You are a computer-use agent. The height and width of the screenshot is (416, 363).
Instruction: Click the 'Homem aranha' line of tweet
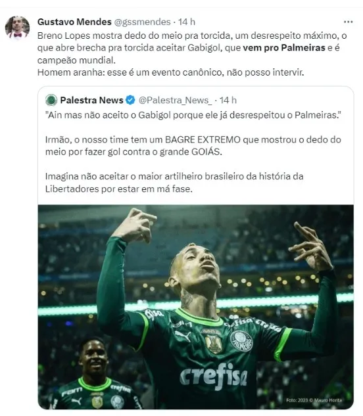tap(170, 72)
